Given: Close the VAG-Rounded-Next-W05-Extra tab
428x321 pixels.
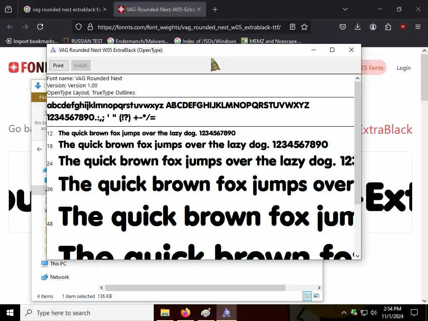Looking at the screenshot, I should tap(199, 9).
